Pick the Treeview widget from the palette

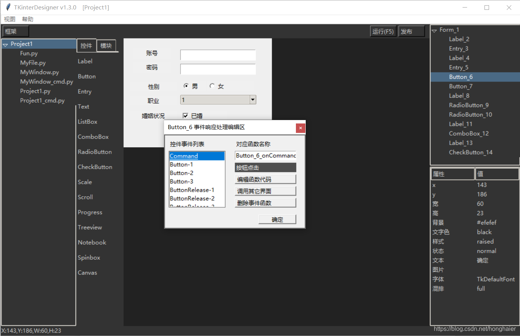click(x=90, y=227)
